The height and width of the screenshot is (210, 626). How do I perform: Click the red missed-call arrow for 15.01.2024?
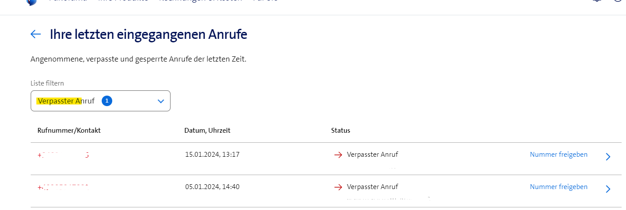pos(338,155)
